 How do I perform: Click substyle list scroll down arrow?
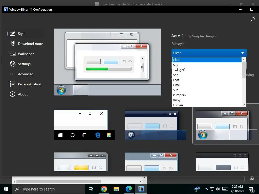(244, 105)
